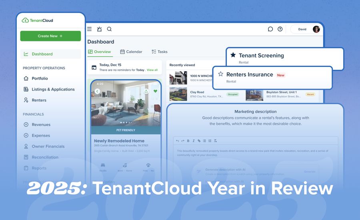Click the Expenses arrow circle icon
Screen dimensions: 360x220
pos(26,135)
